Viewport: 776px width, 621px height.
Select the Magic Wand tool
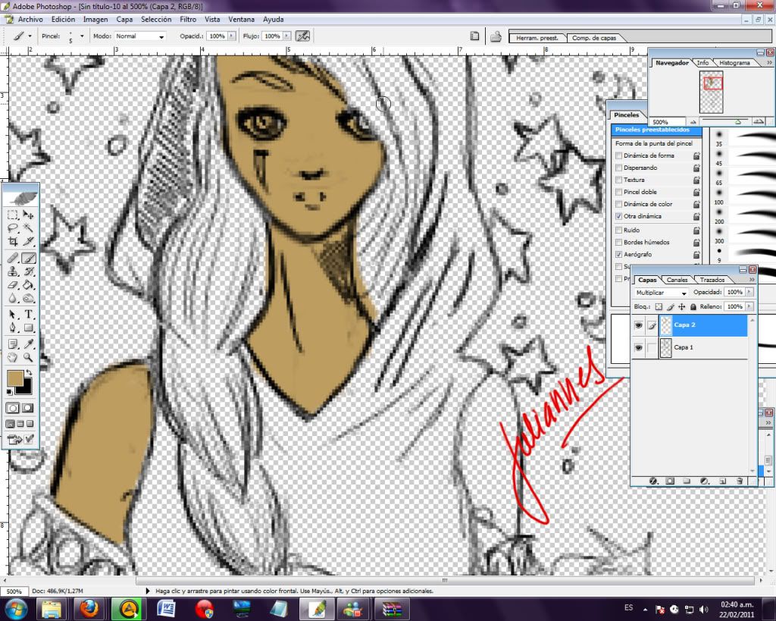tap(29, 228)
